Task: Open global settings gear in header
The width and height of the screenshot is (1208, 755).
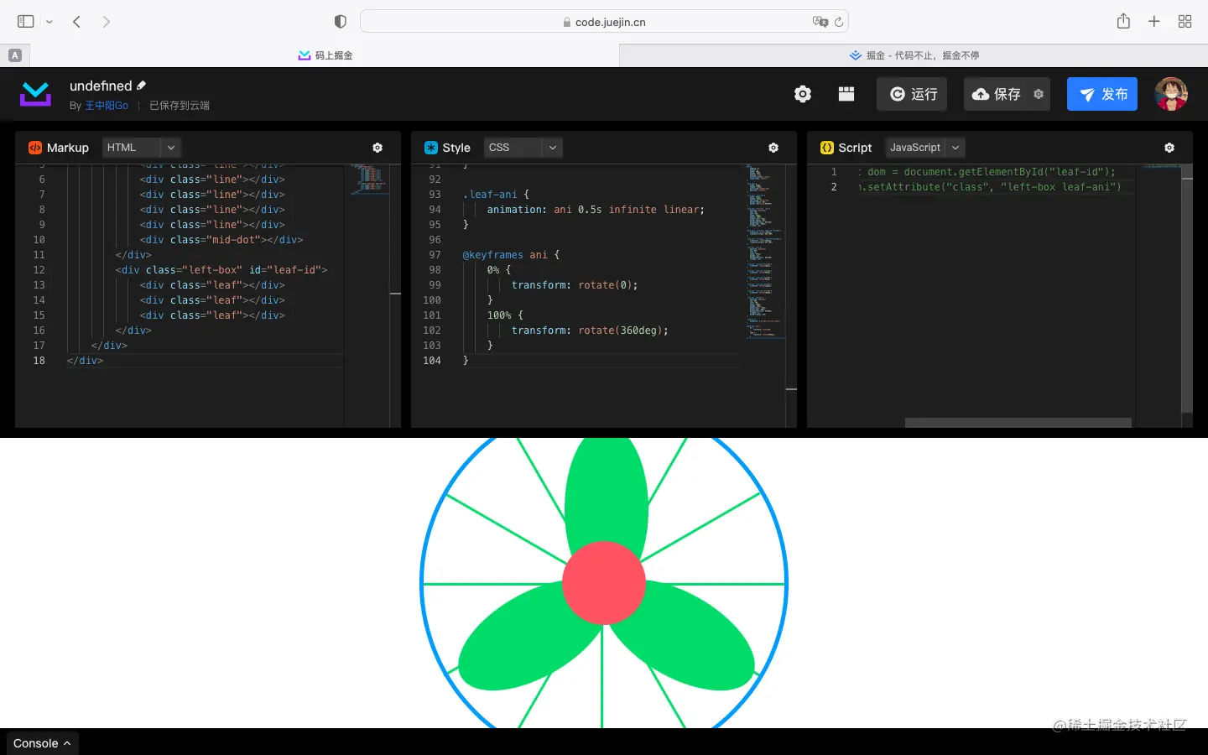Action: pyautogui.click(x=803, y=94)
